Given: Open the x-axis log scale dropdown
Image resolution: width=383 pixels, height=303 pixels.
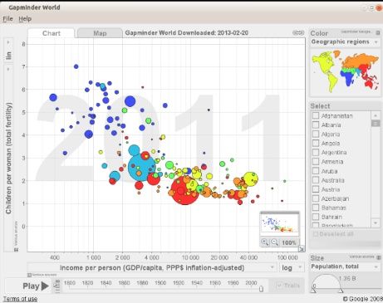Looking at the screenshot, I should pyautogui.click(x=292, y=268).
